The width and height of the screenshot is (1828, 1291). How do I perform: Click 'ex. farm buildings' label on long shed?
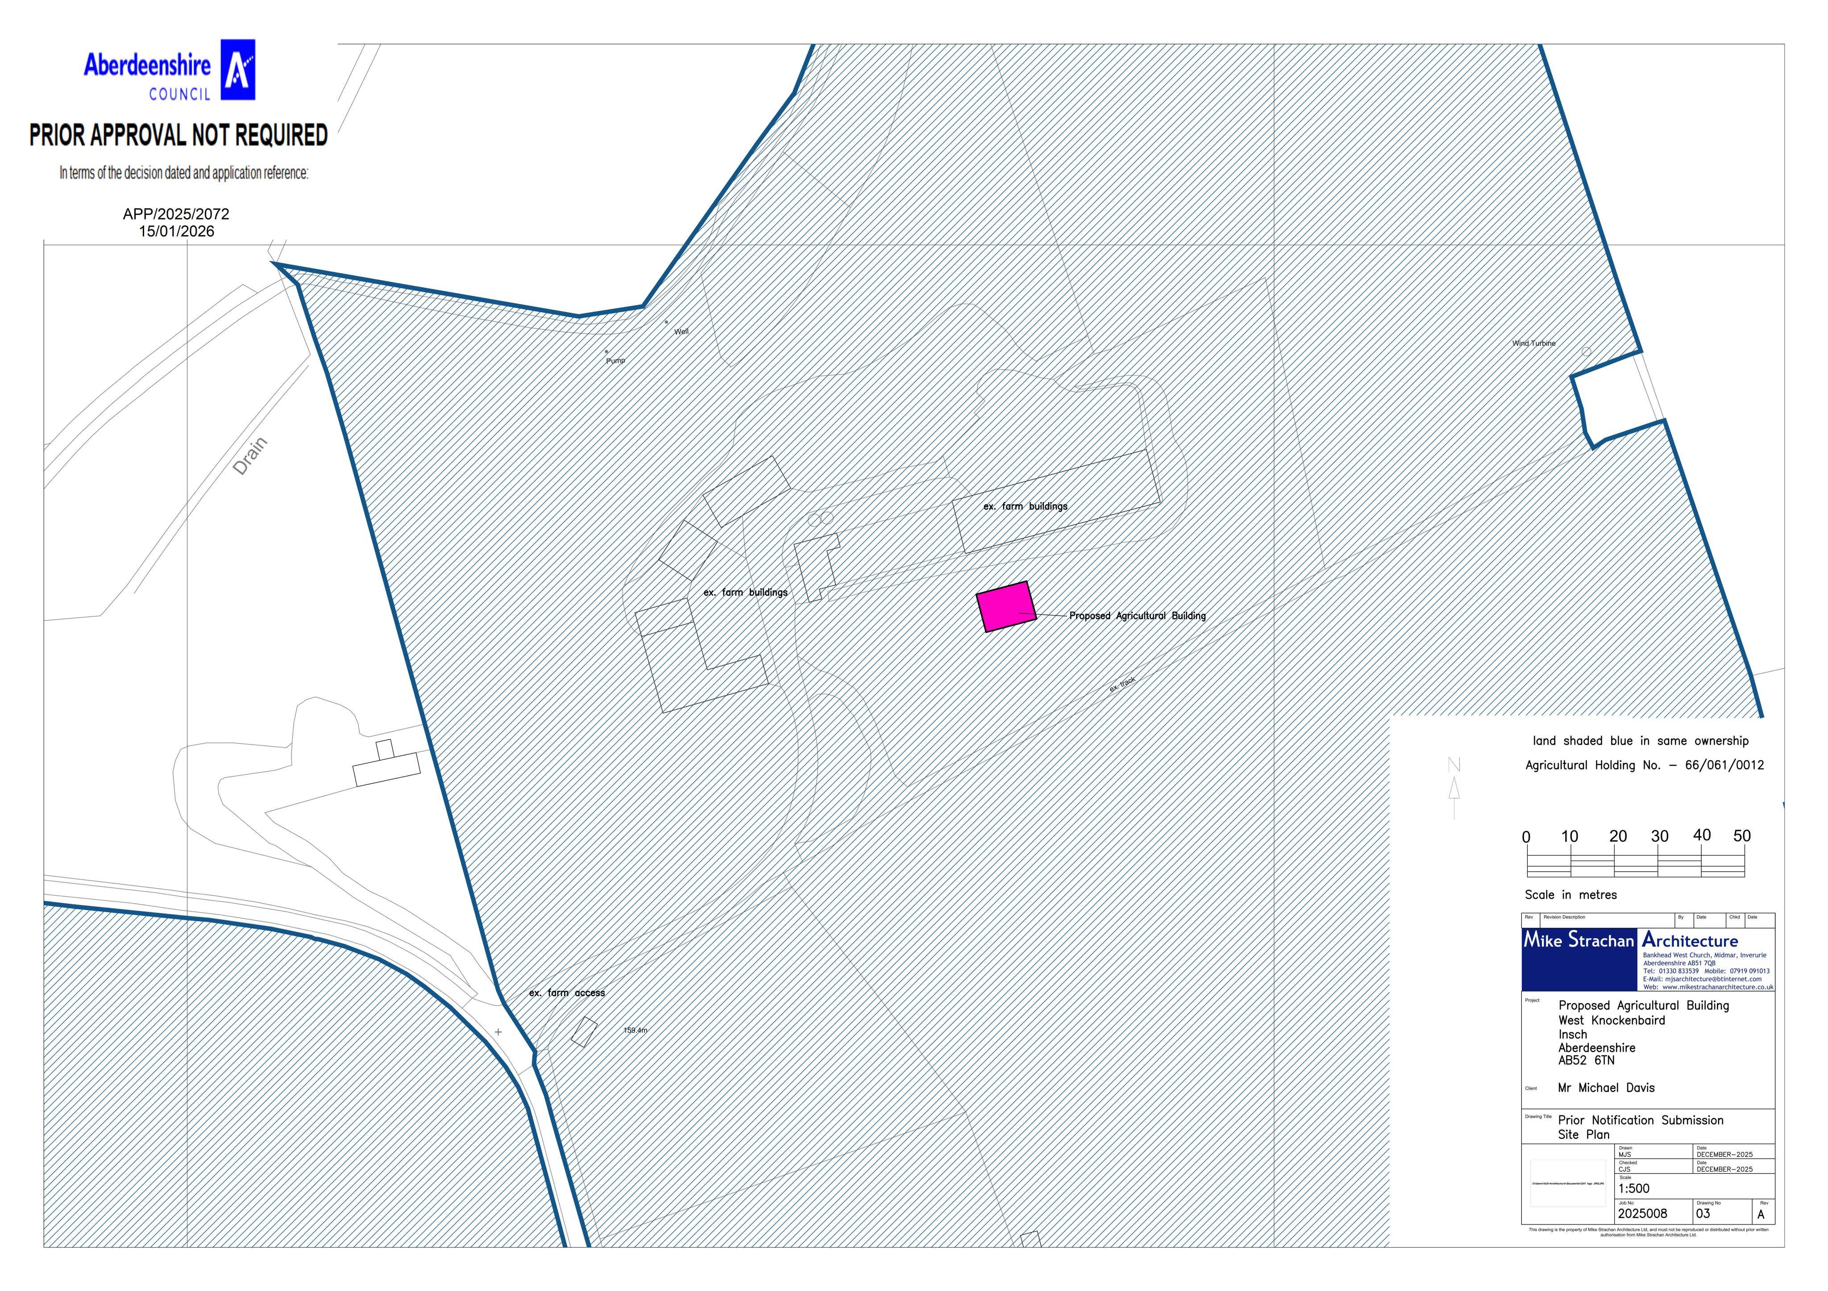(x=1026, y=506)
